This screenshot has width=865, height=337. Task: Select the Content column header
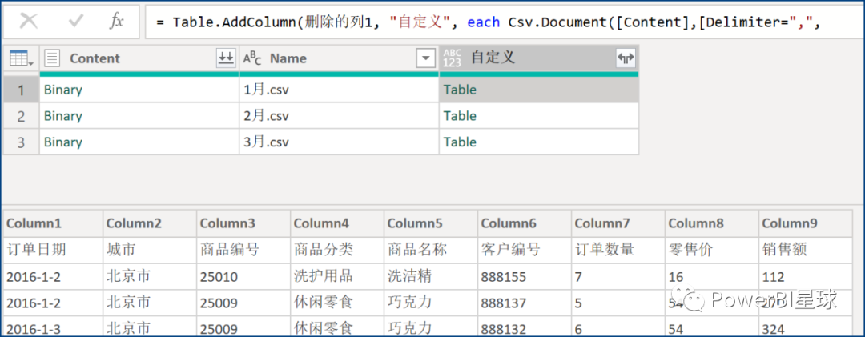139,58
